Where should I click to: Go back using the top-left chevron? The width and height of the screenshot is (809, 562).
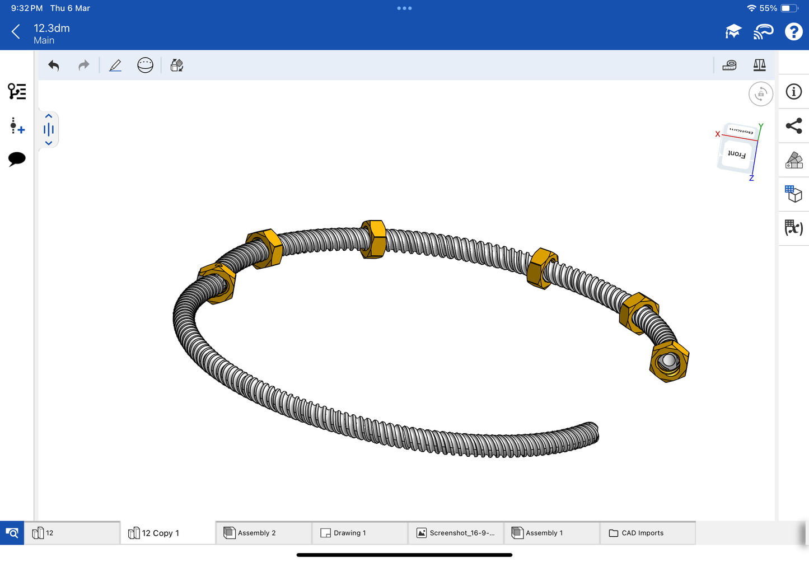click(x=16, y=32)
